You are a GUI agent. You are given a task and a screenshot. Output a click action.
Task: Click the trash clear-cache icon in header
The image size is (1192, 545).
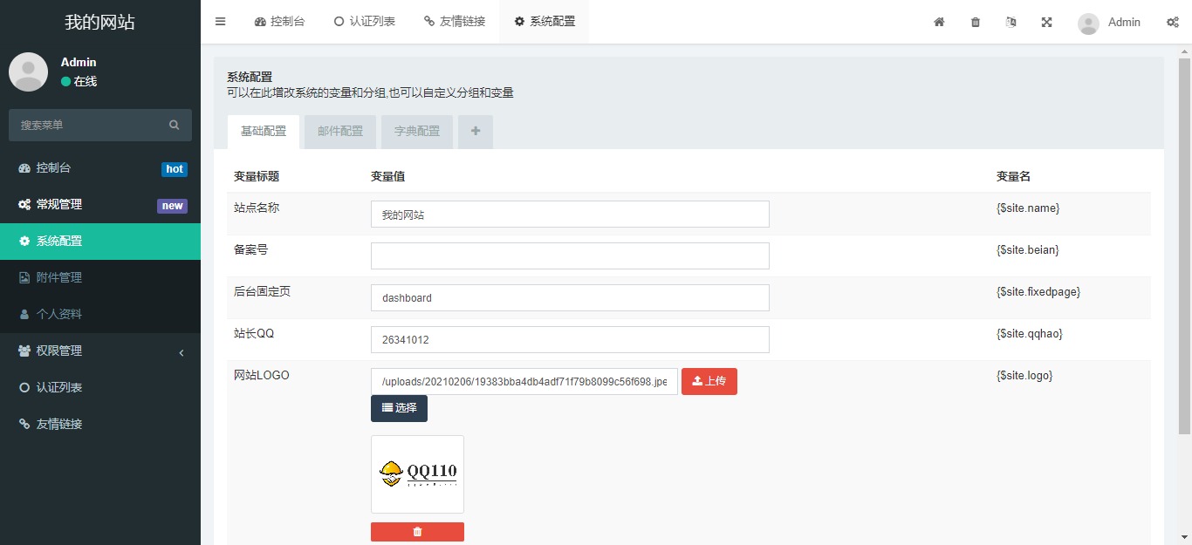click(x=975, y=22)
